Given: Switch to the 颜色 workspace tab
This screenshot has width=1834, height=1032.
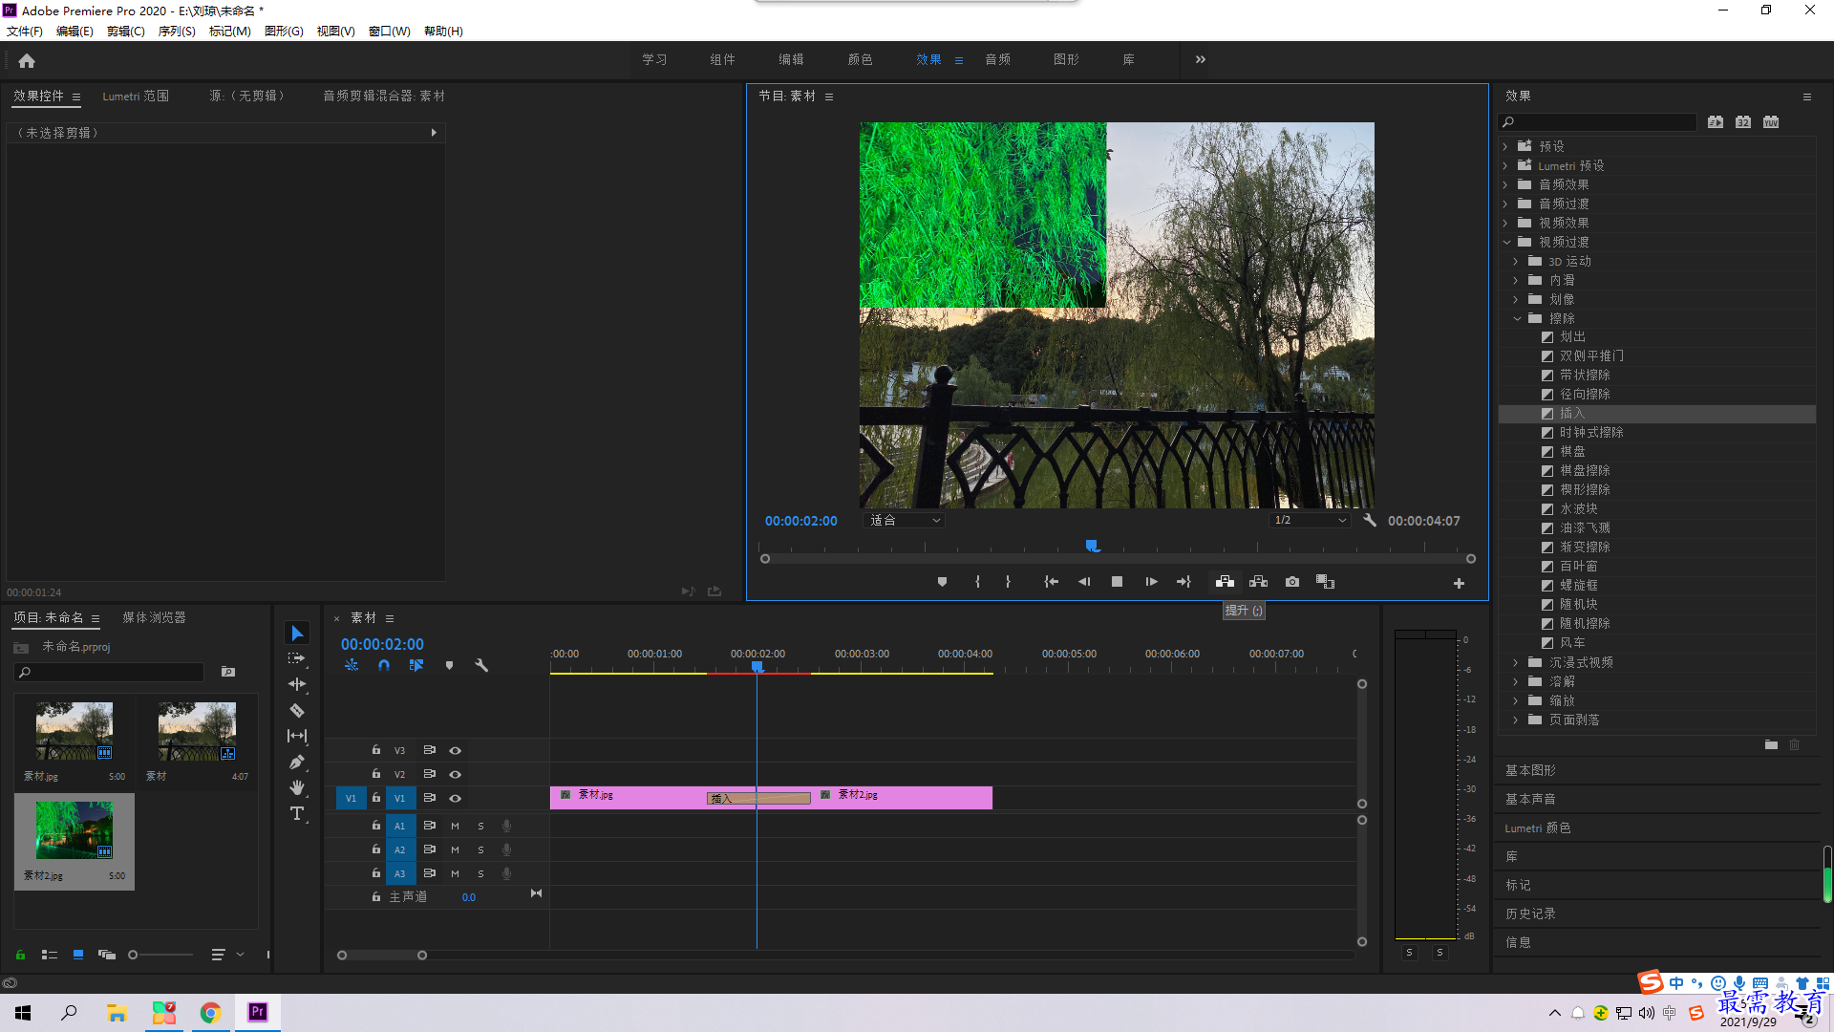Looking at the screenshot, I should pos(860,59).
